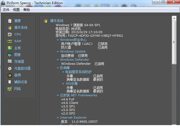
Task: Click the motherboard (主板) icon
Action: click(x=10, y=48)
